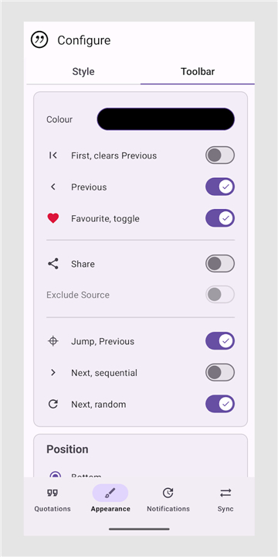278x557 pixels.
Task: Turn off the Favourite toggle switch
Action: coord(220,218)
